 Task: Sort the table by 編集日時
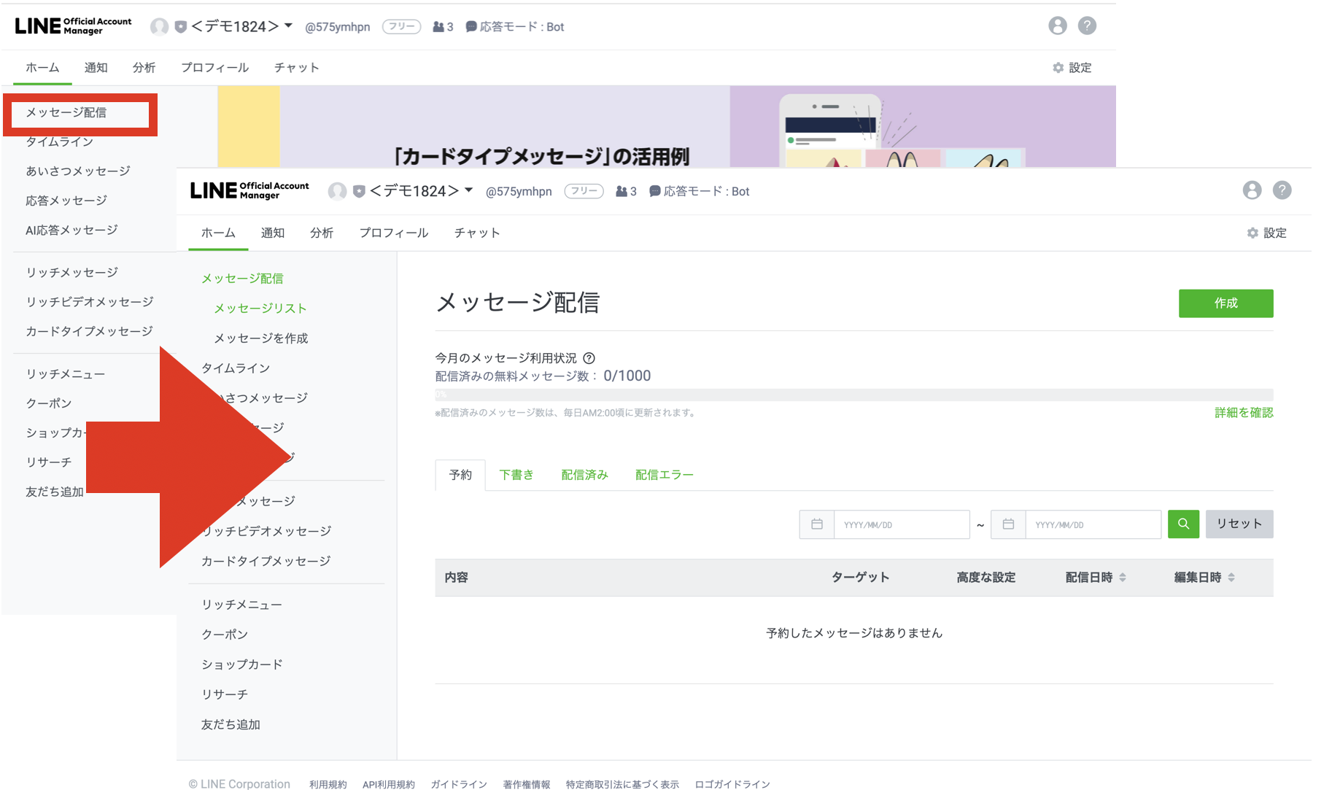(x=1204, y=578)
